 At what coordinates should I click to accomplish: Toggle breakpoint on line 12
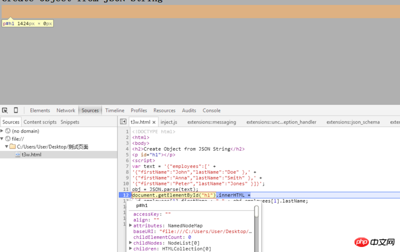tap(125, 195)
